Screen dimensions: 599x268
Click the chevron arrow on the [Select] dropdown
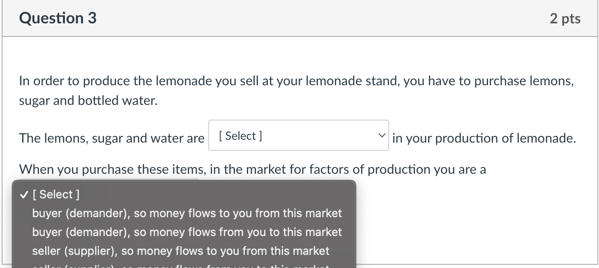pyautogui.click(x=382, y=135)
